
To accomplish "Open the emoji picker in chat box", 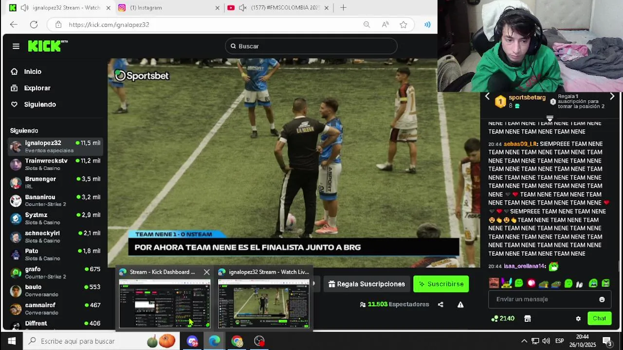I will pos(602,299).
